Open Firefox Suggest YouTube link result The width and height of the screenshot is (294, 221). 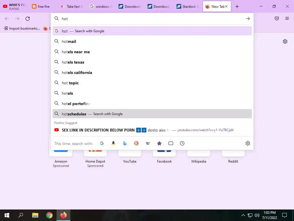[152, 130]
